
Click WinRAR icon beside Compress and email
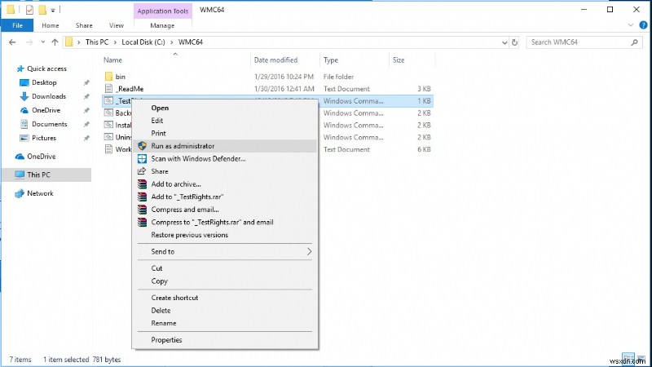tap(142, 210)
